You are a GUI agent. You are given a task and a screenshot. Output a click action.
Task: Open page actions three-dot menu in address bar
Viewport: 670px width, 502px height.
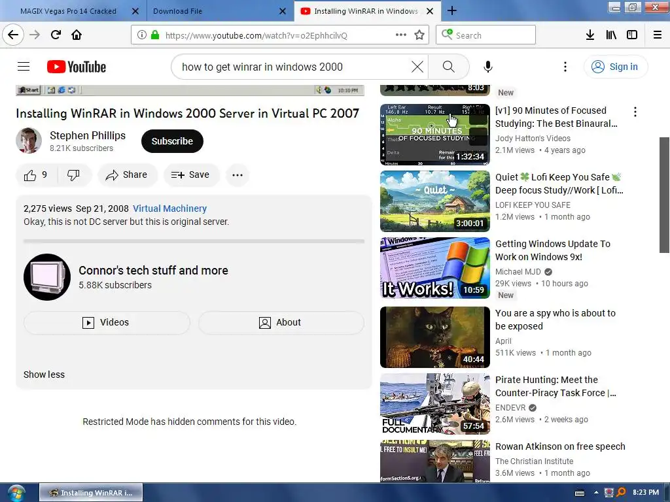[x=401, y=35]
